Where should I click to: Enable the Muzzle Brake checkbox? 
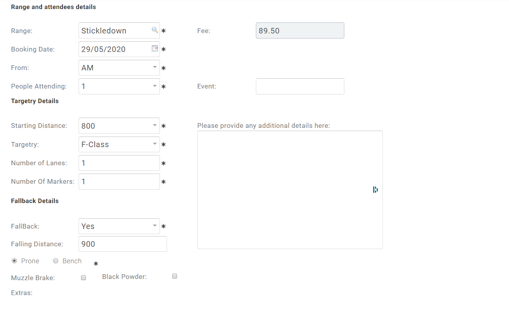pos(83,278)
